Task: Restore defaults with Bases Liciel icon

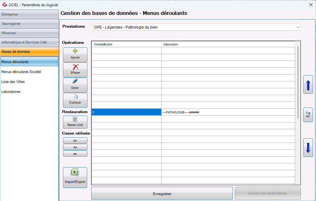Action: click(75, 120)
